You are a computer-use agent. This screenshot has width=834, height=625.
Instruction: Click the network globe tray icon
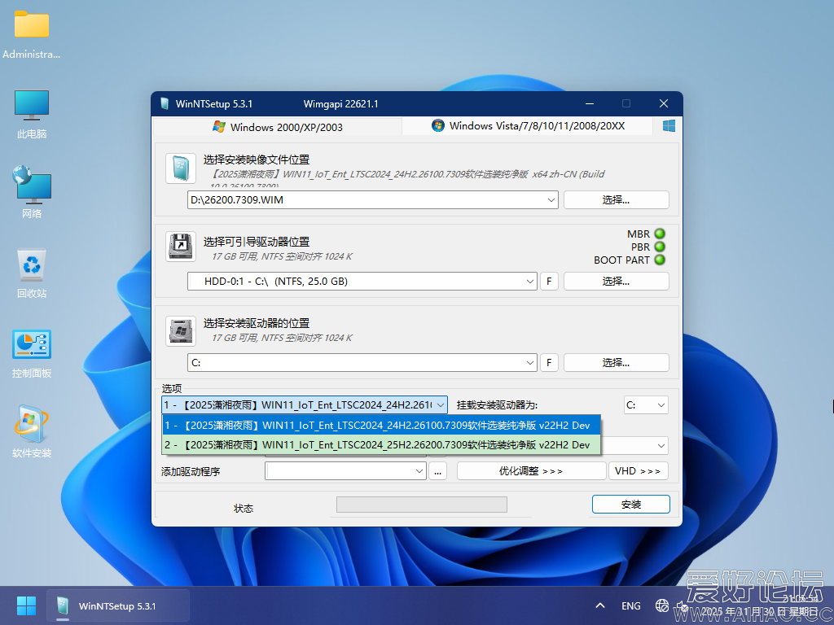[x=661, y=605]
